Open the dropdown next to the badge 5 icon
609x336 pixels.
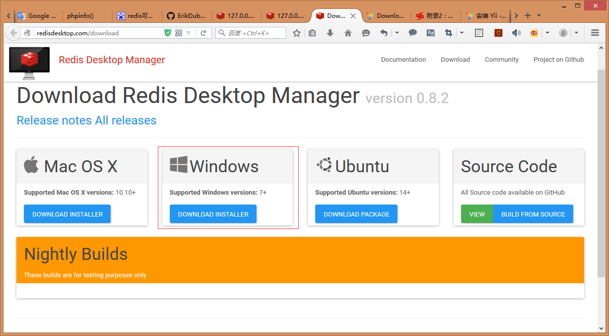576,33
